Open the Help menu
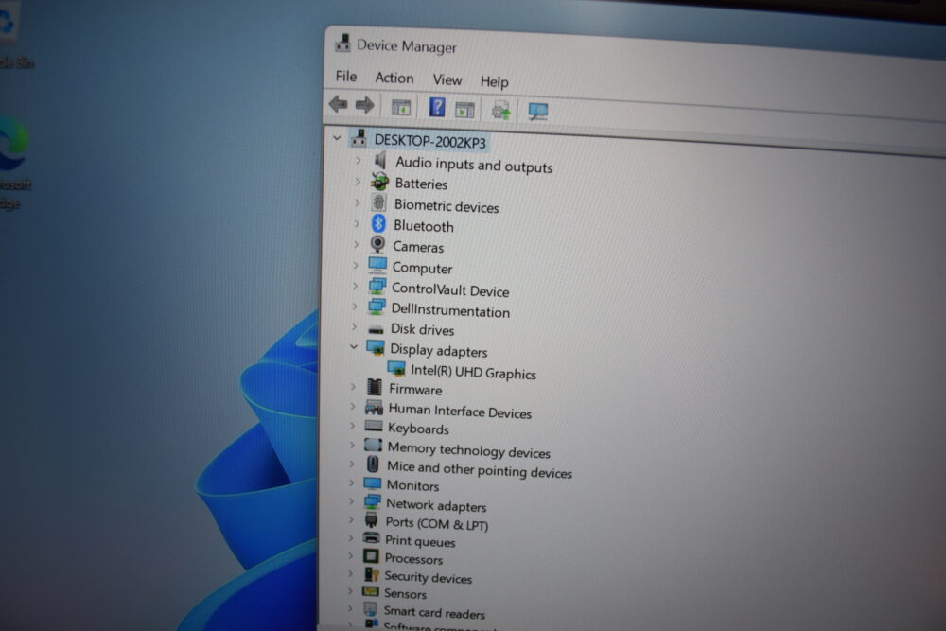 click(x=494, y=81)
